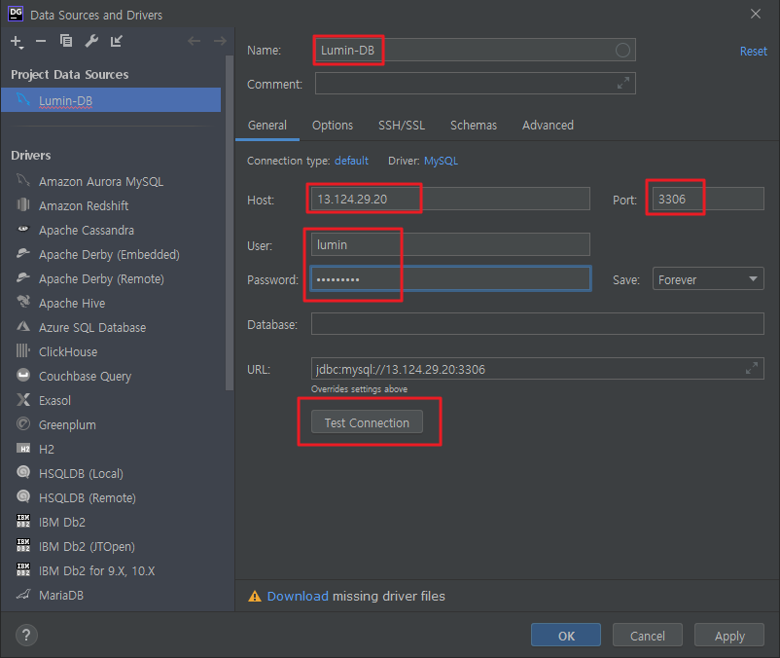
Task: Focus the URL input field
Action: [537, 369]
